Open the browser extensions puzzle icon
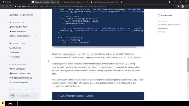This screenshot has width=189, height=106. coord(178,6)
